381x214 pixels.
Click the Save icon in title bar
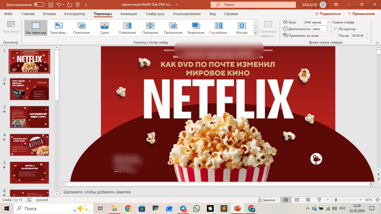pyautogui.click(x=51, y=5)
